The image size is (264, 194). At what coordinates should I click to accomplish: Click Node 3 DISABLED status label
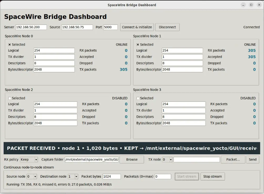(248, 98)
